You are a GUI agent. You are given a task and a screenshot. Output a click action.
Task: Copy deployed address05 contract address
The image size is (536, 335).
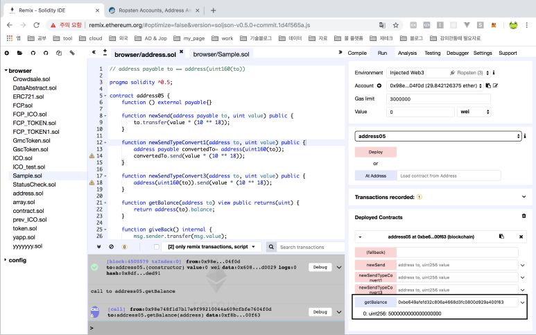[x=501, y=237]
